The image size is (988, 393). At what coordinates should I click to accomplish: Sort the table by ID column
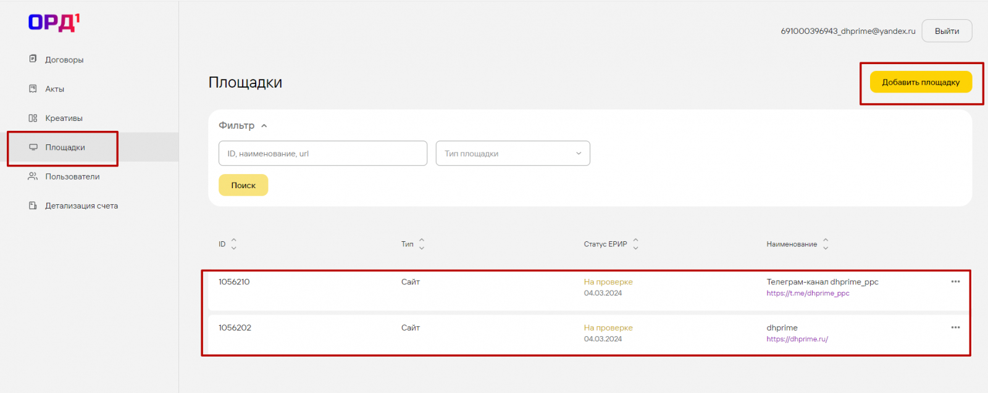point(233,244)
